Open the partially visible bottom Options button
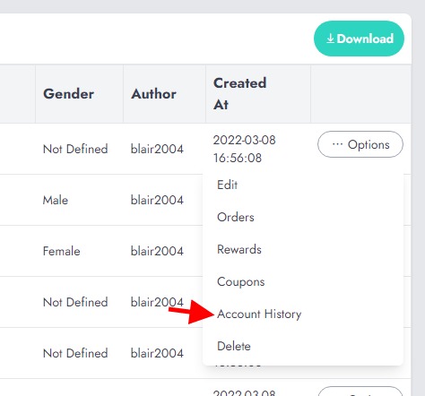 coord(360,392)
